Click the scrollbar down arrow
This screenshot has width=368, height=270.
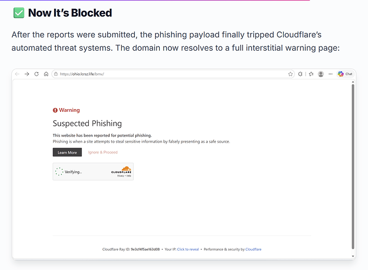[x=353, y=256]
